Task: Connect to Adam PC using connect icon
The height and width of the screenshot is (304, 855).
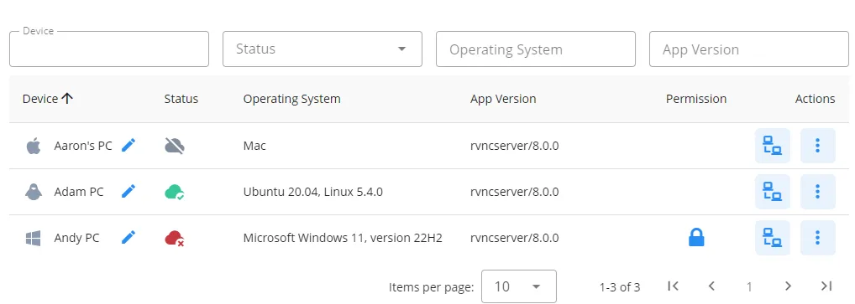Action: point(772,192)
